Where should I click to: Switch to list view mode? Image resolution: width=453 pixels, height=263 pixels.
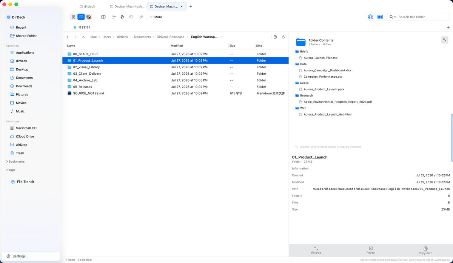pos(81,17)
